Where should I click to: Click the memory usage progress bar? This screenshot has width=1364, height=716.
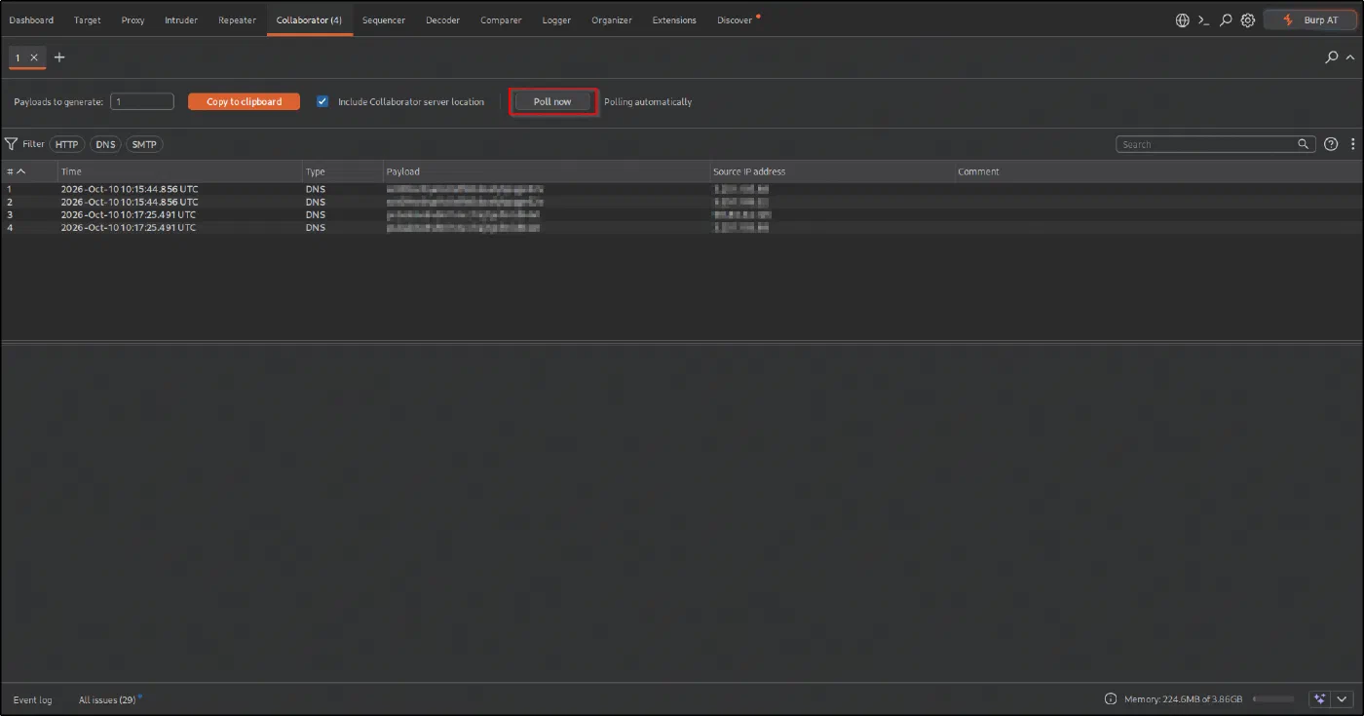tap(1273, 699)
